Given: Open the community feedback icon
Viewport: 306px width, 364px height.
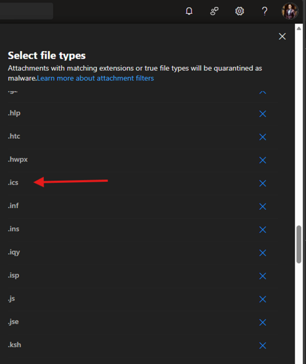Looking at the screenshot, I should (x=214, y=11).
